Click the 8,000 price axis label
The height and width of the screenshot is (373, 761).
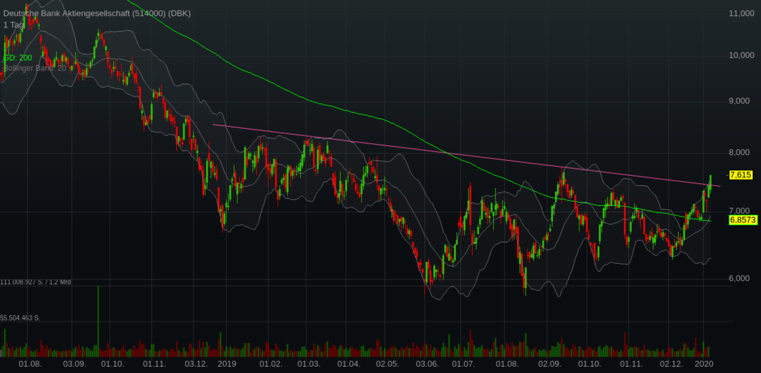point(739,152)
